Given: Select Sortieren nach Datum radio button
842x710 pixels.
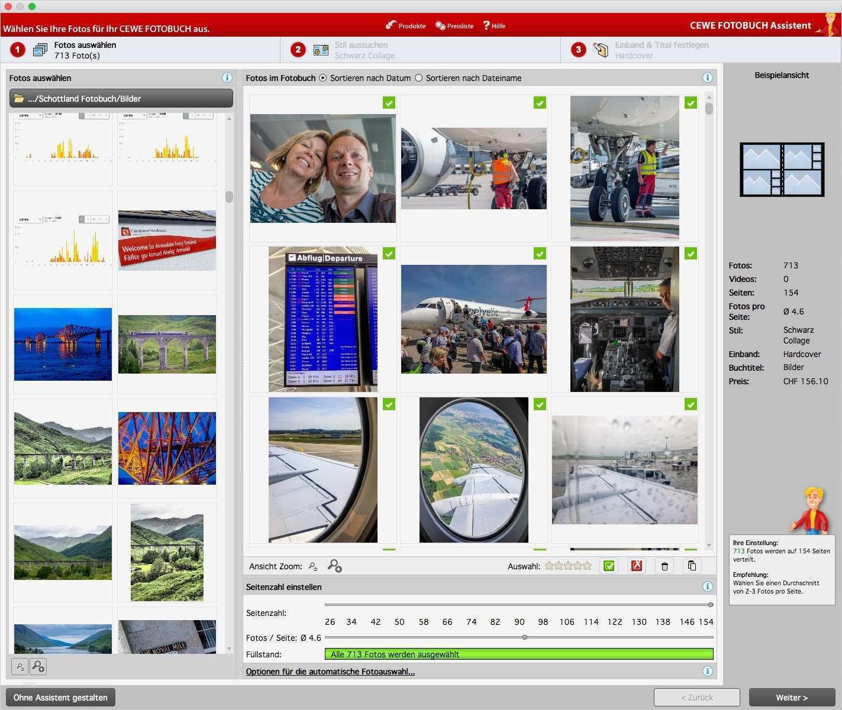Looking at the screenshot, I should [x=322, y=78].
